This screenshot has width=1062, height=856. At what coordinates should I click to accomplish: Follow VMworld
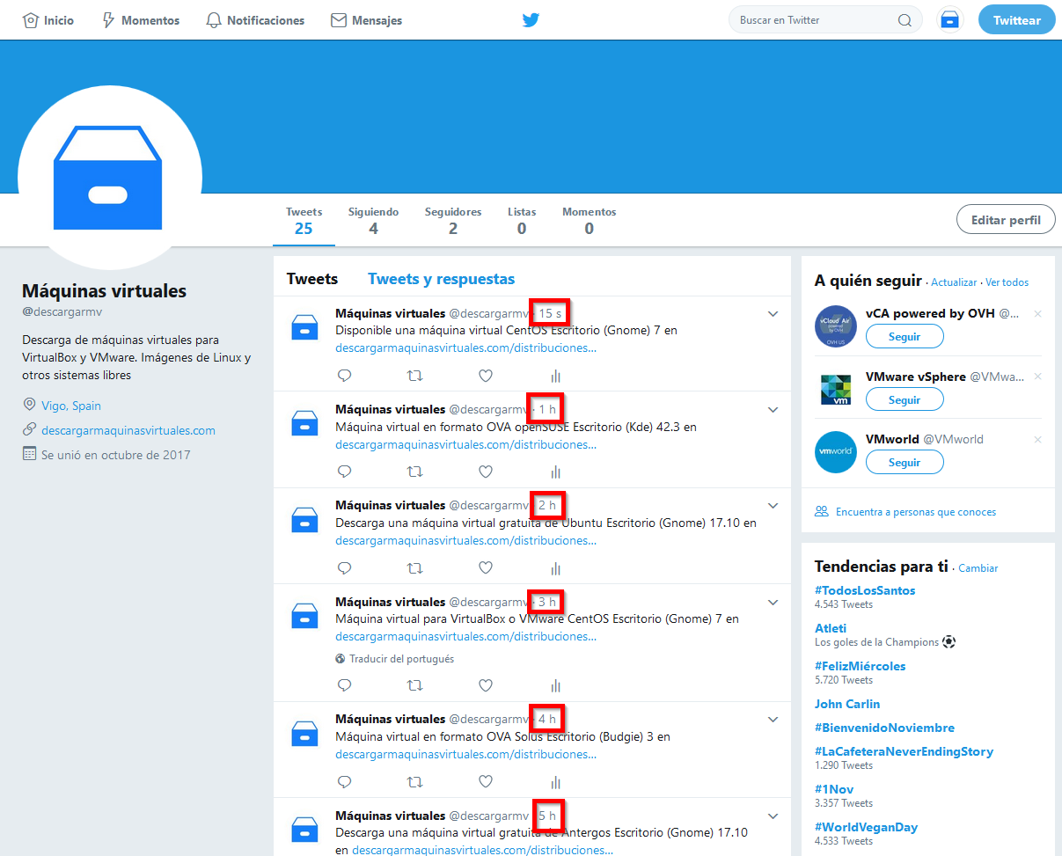(x=905, y=462)
